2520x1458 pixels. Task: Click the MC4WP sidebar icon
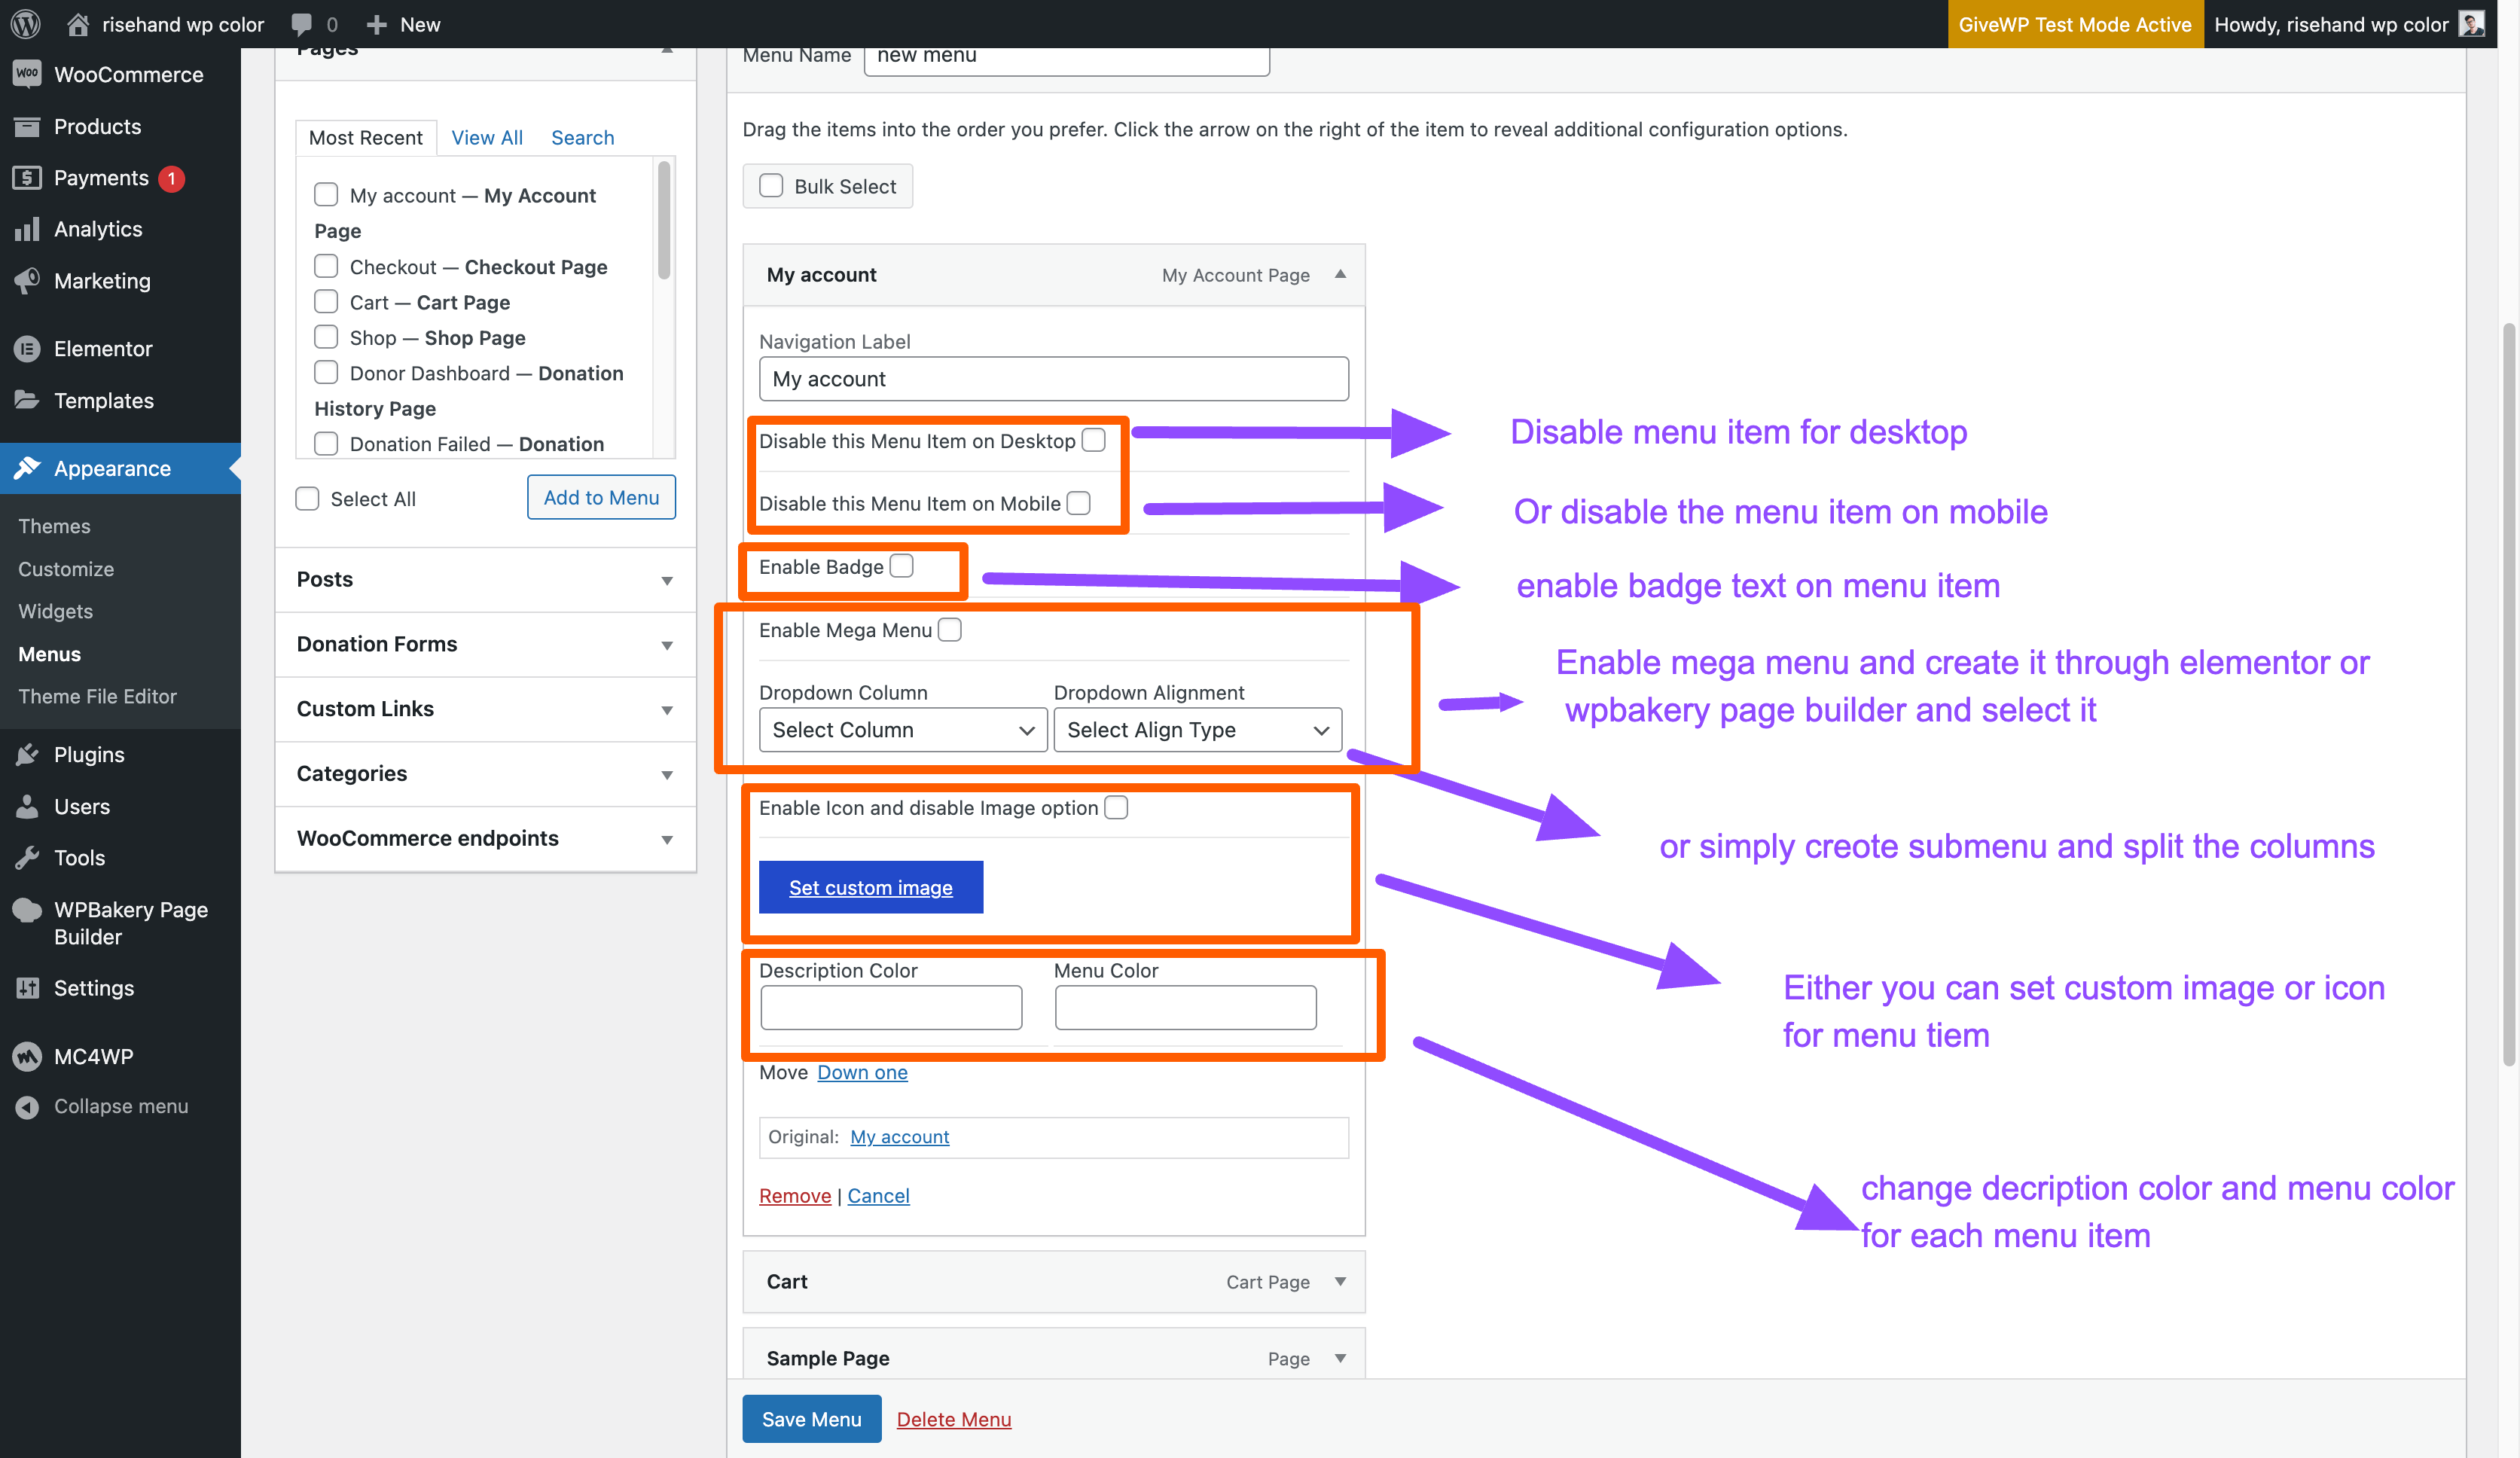pos(27,1056)
